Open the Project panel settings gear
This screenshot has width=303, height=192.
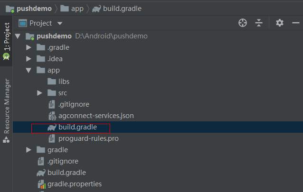[x=280, y=23]
